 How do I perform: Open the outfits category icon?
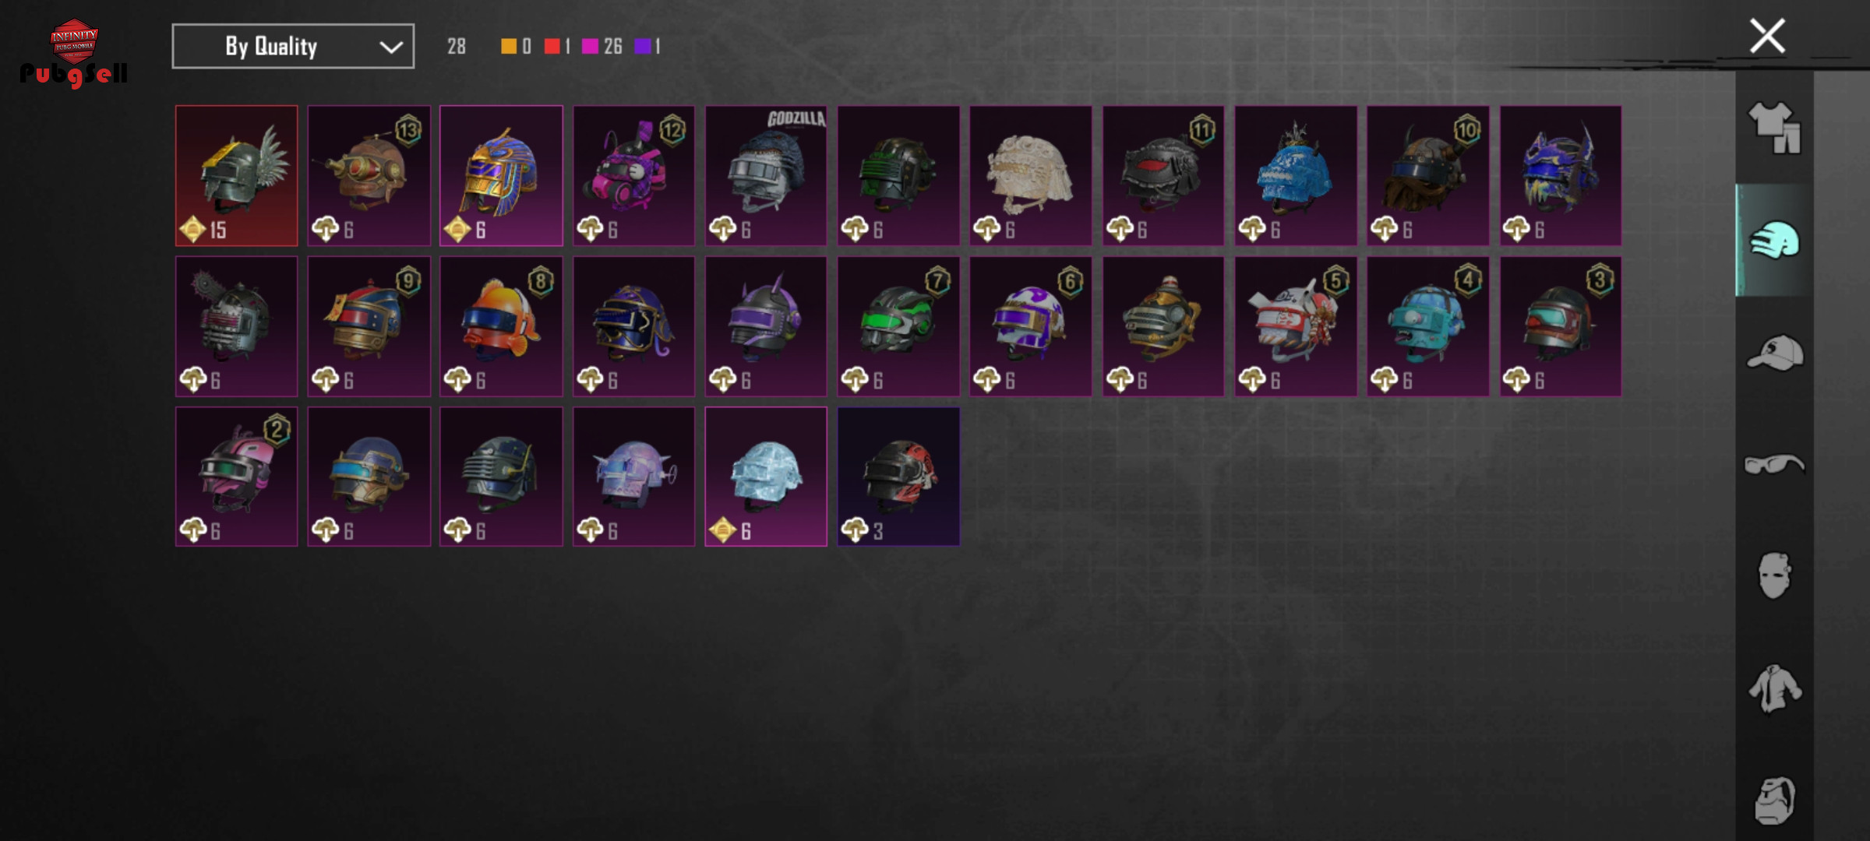tap(1774, 128)
